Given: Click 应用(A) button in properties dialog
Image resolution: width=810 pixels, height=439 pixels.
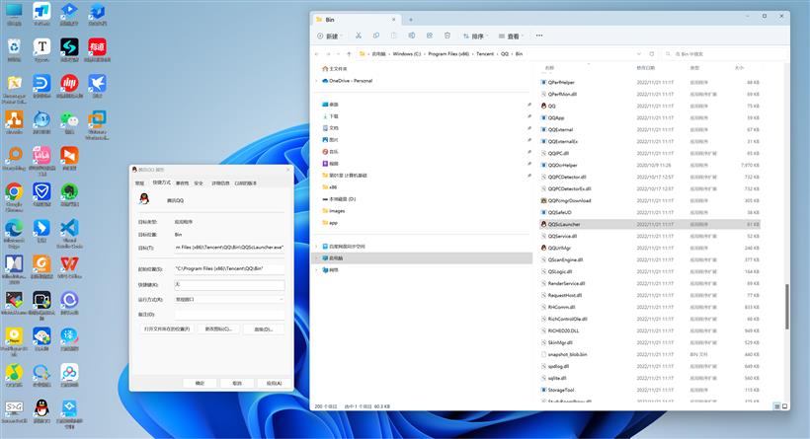Looking at the screenshot, I should [274, 384].
